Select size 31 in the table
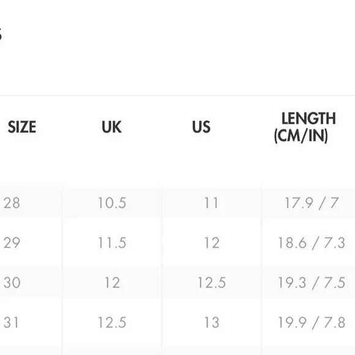The height and width of the screenshot is (355, 355). coord(11,323)
